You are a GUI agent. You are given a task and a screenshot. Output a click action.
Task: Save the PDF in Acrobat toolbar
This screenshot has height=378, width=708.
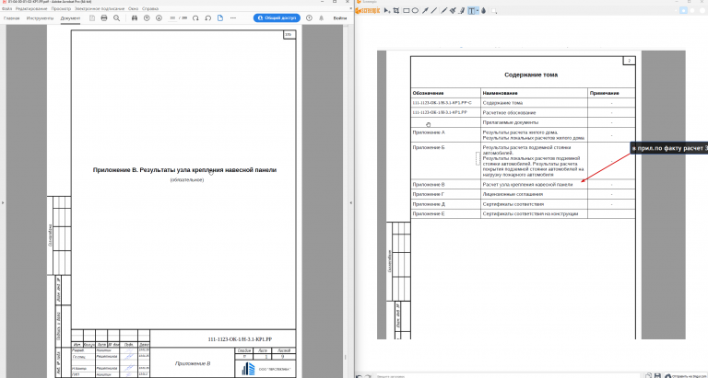[x=92, y=18]
